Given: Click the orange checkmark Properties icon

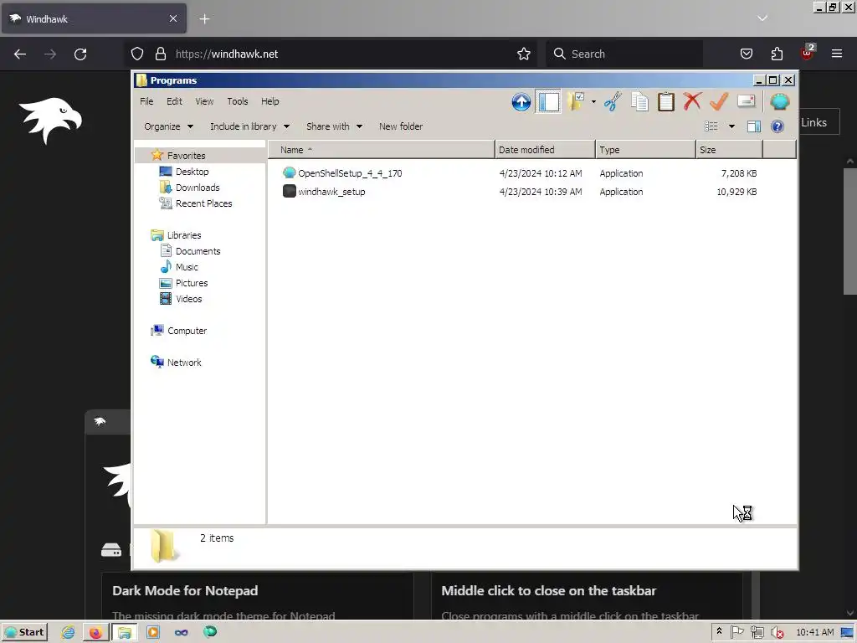Looking at the screenshot, I should coord(719,101).
